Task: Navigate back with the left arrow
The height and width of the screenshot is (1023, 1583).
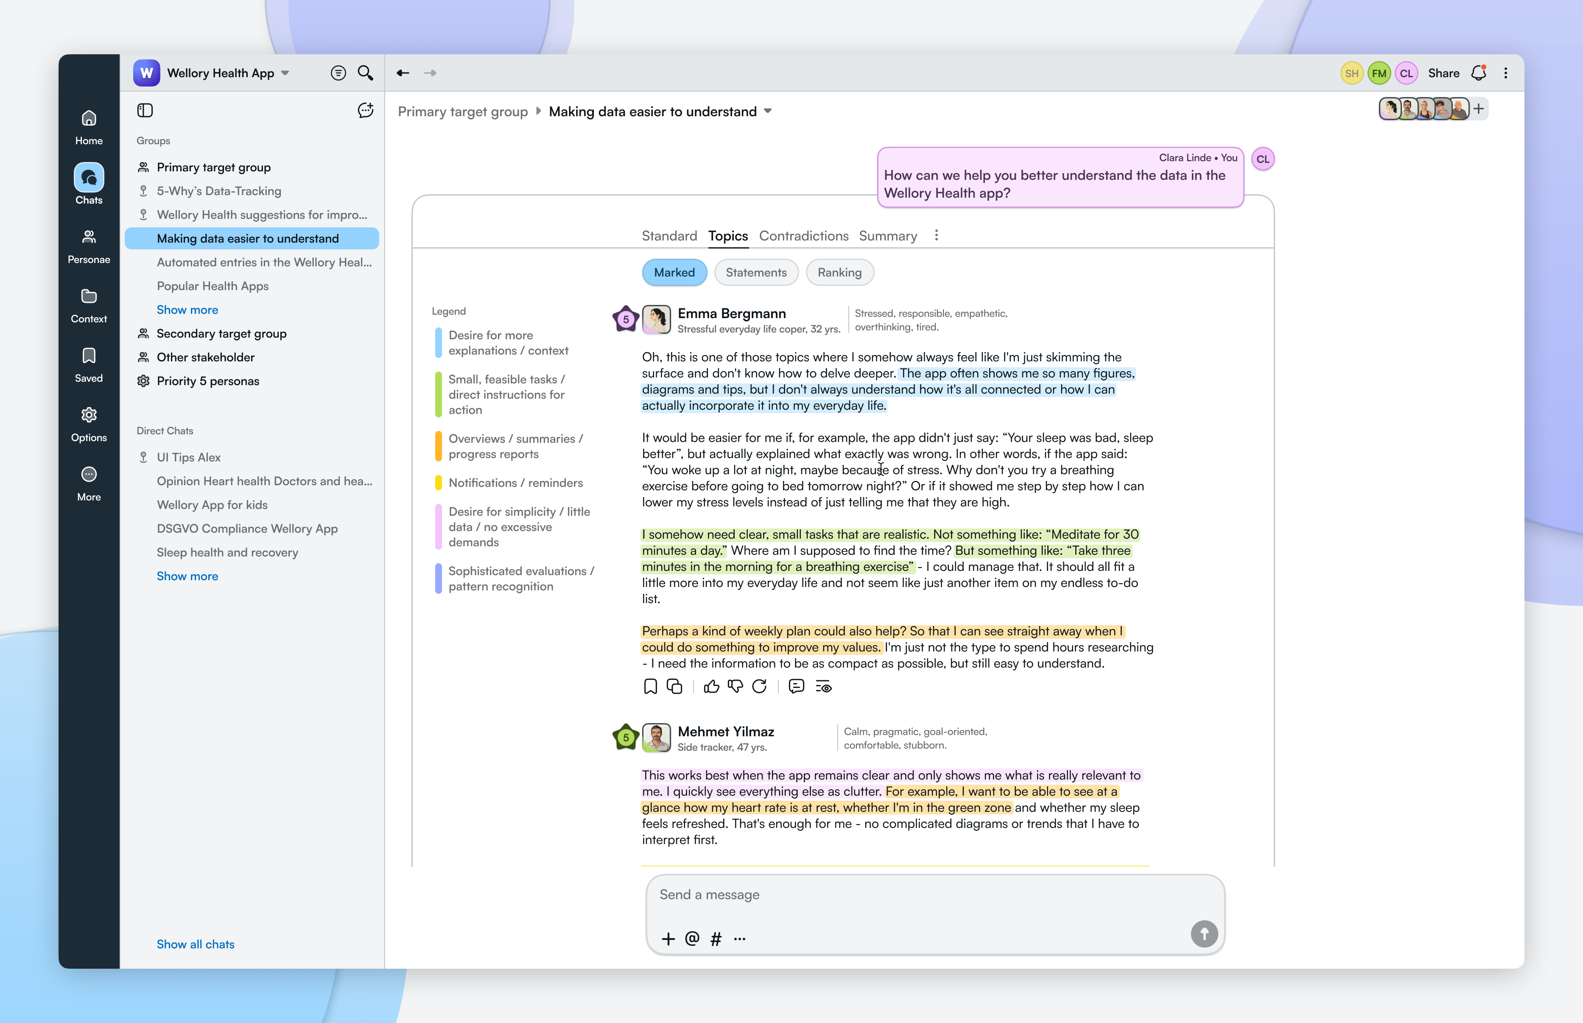Action: [403, 73]
